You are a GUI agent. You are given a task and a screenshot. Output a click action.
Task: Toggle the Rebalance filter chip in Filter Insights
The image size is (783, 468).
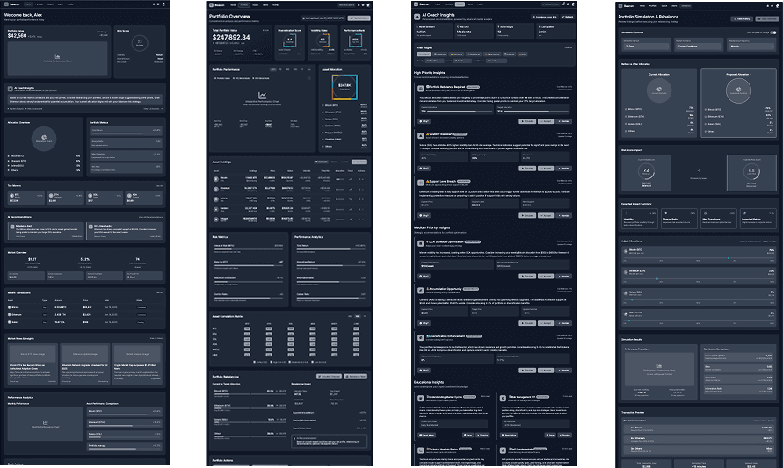[440, 54]
